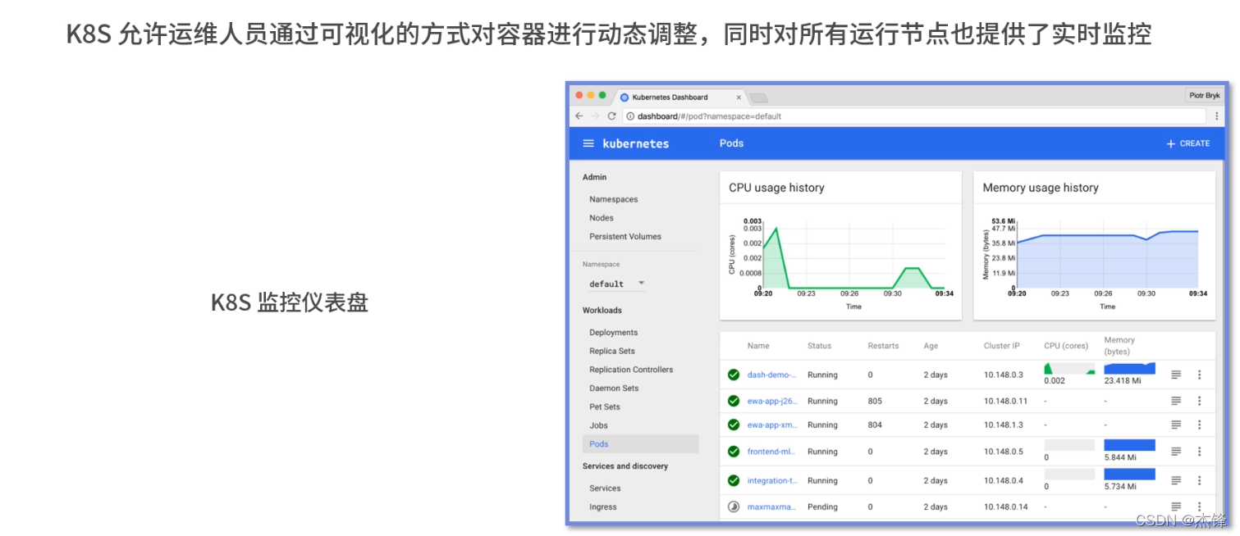Click memory bar of frontend-ml pod
This screenshot has width=1240, height=536.
click(x=1130, y=446)
